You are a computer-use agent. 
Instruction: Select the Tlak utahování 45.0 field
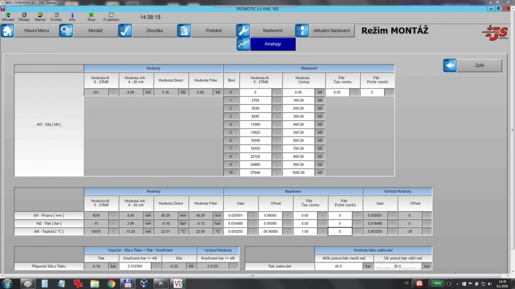click(338, 266)
